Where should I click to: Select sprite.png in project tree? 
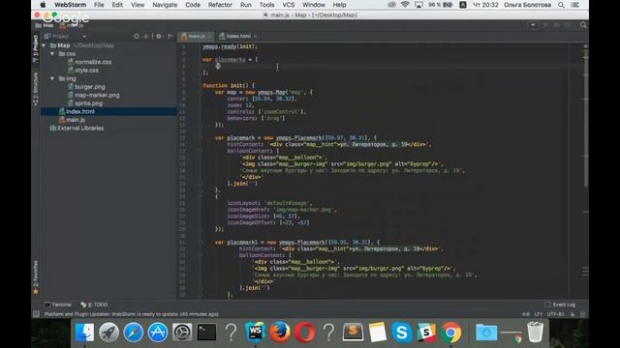[88, 103]
